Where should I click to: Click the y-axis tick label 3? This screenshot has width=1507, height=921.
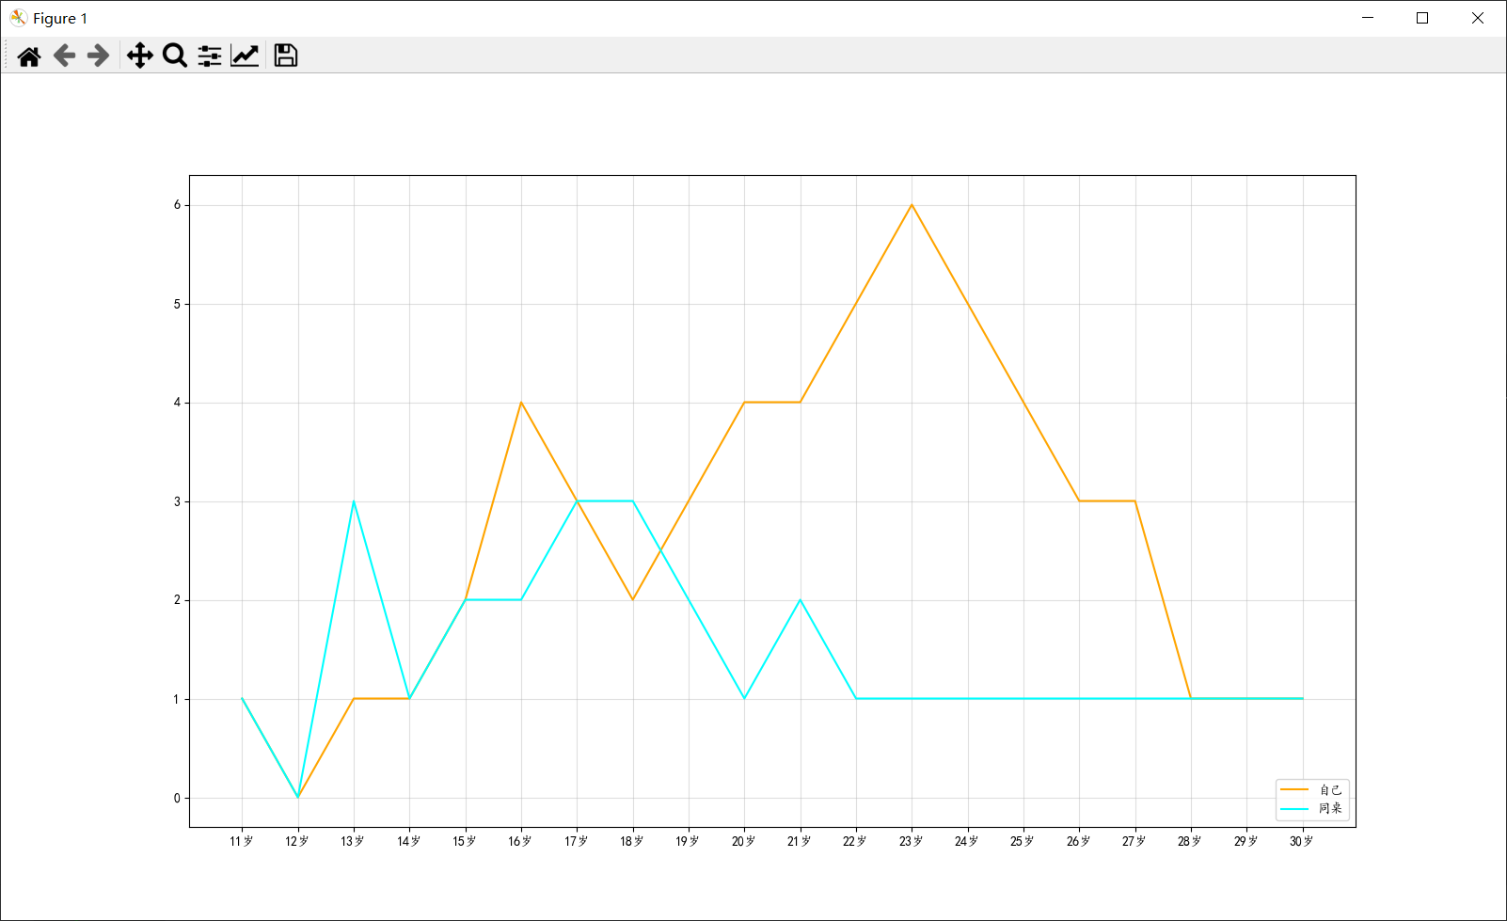pyautogui.click(x=177, y=501)
